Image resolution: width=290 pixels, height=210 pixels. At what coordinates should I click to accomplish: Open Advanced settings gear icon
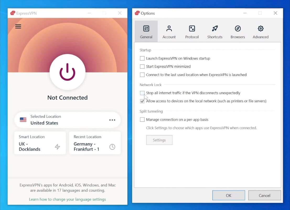click(x=260, y=29)
